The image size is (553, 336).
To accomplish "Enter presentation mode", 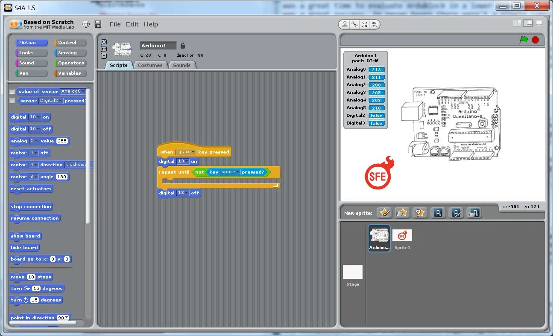I will pos(539,23).
